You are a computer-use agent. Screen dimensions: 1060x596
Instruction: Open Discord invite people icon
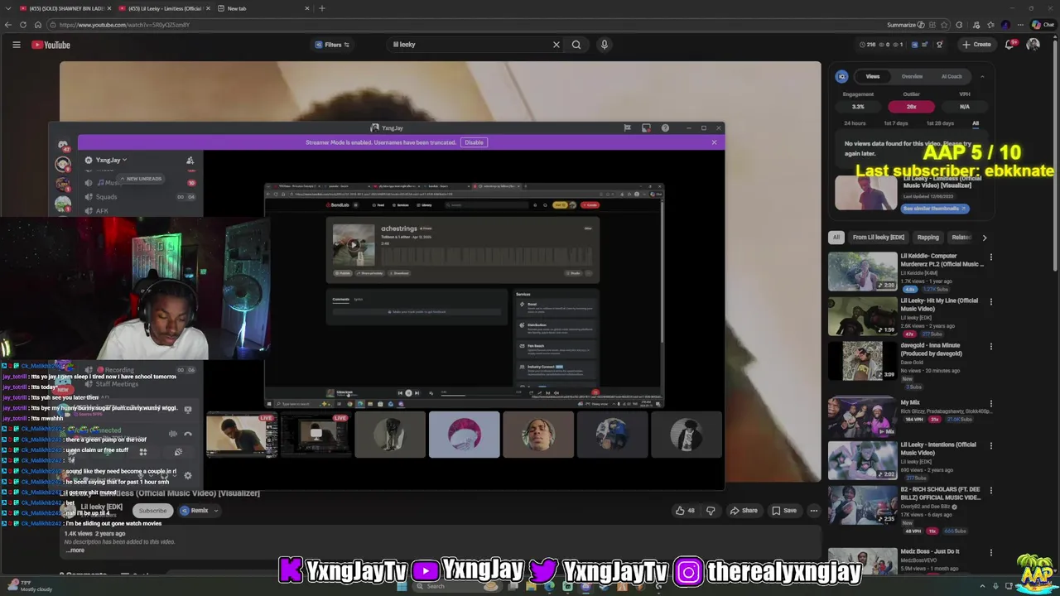pyautogui.click(x=190, y=160)
